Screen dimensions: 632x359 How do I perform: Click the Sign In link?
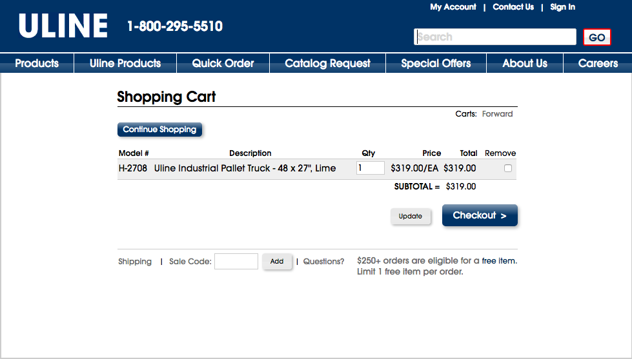pyautogui.click(x=562, y=7)
